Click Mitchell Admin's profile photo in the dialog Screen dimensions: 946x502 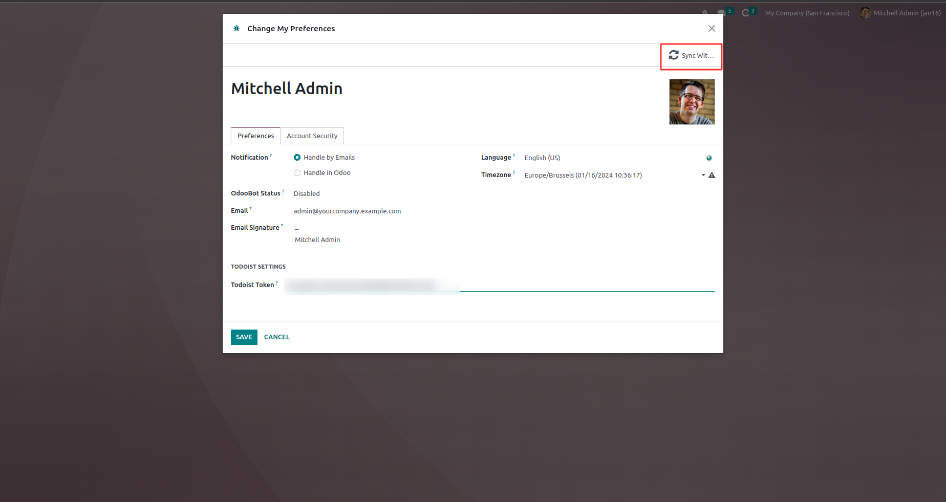click(x=692, y=102)
